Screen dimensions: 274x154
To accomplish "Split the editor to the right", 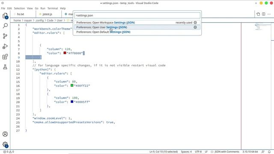I will [x=264, y=14].
